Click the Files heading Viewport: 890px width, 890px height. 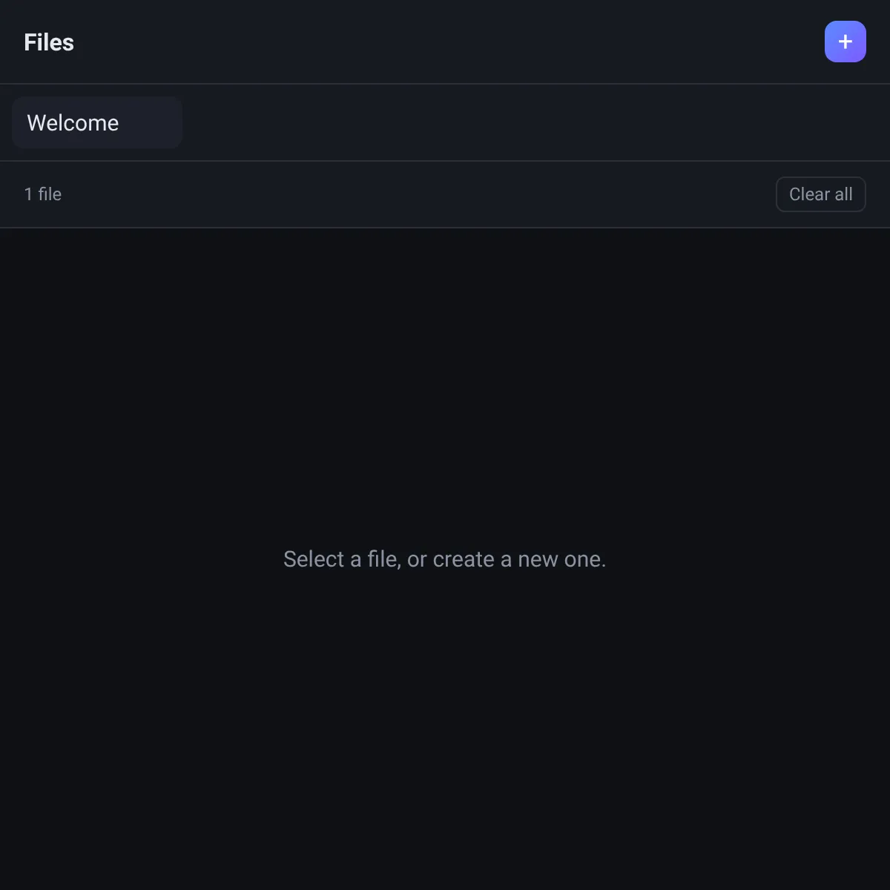(49, 42)
